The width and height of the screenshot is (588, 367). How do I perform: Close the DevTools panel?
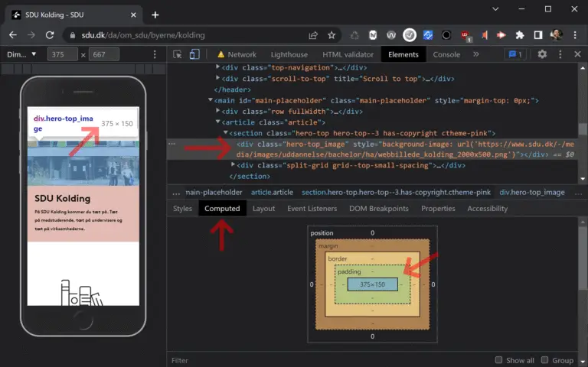(578, 55)
